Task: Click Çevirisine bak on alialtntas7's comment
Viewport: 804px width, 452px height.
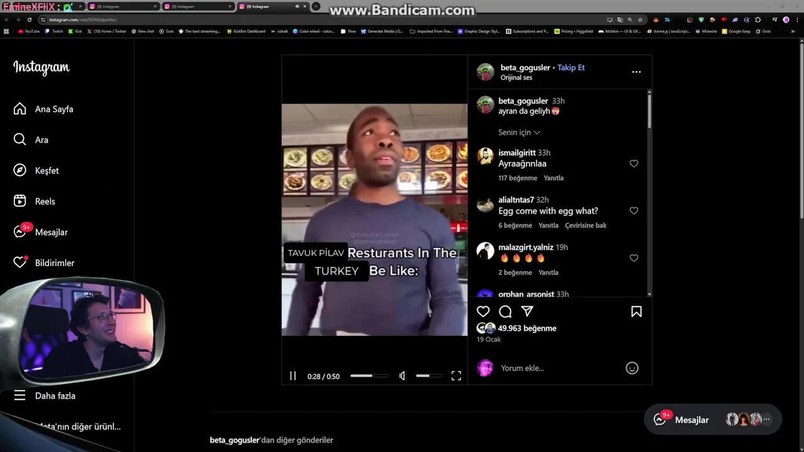Action: click(x=585, y=225)
